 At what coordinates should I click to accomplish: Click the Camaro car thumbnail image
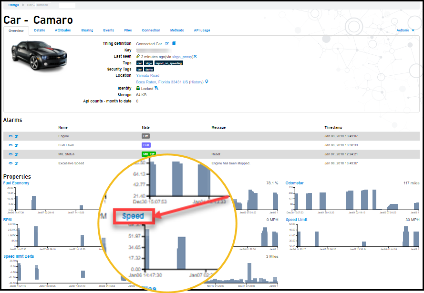click(x=39, y=55)
